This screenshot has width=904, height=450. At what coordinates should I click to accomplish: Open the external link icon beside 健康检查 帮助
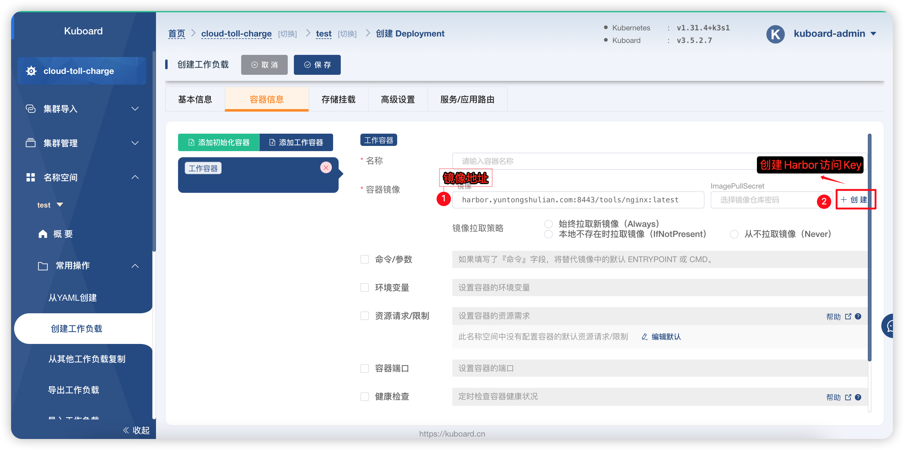[848, 397]
